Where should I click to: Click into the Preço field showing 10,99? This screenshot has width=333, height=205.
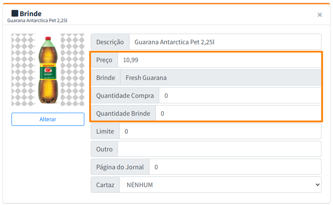(219, 60)
